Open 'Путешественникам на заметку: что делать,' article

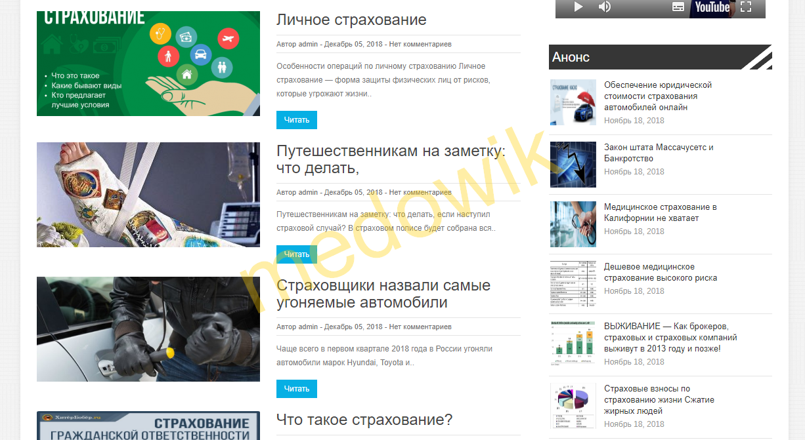coord(391,159)
